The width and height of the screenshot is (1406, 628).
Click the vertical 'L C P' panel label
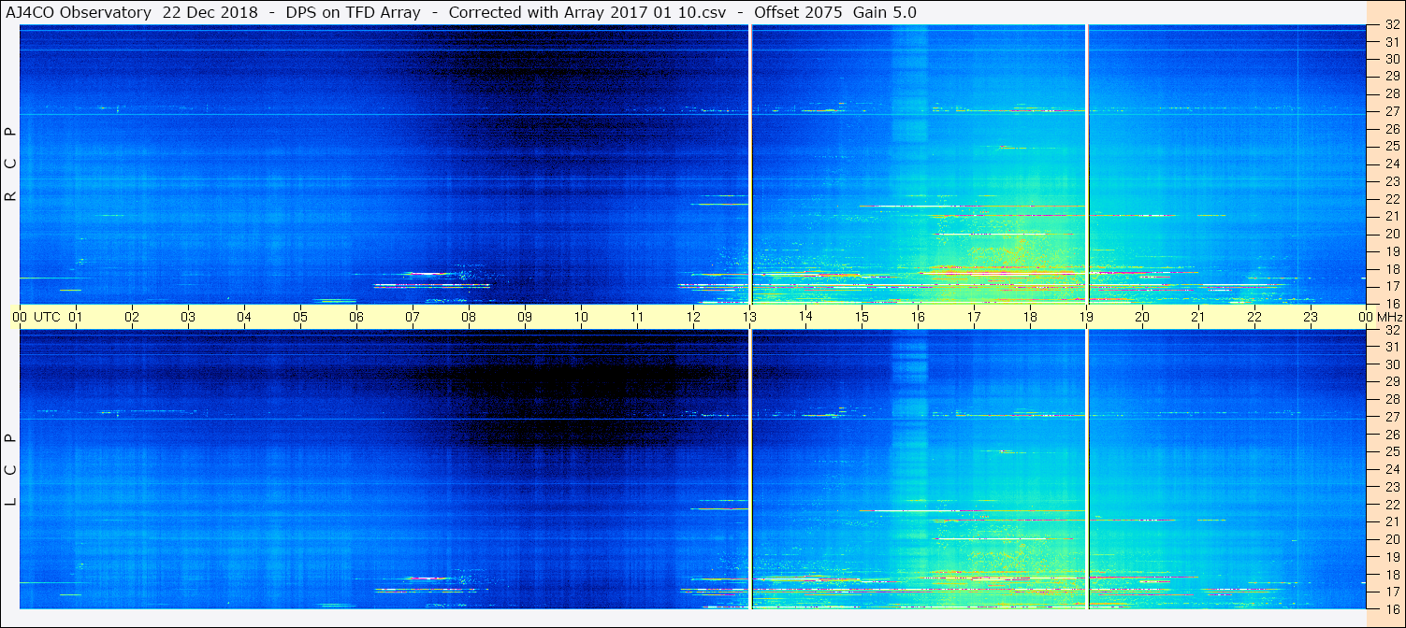11,469
